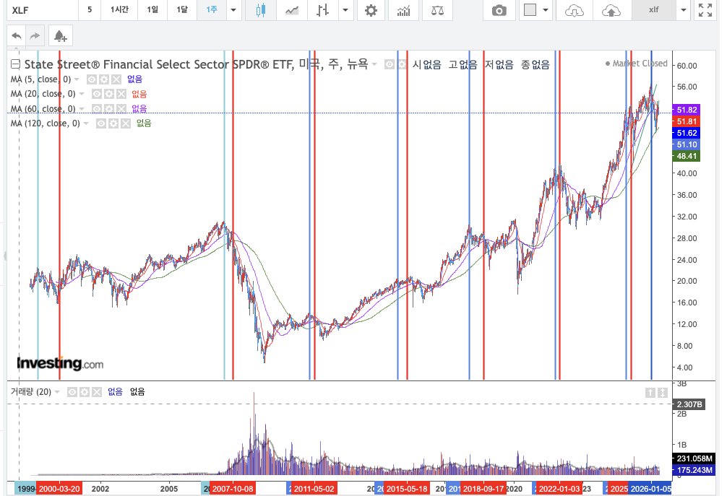The image size is (727, 496).
Task: Remove the MA (120, close, 0) indicator
Action: 126,123
